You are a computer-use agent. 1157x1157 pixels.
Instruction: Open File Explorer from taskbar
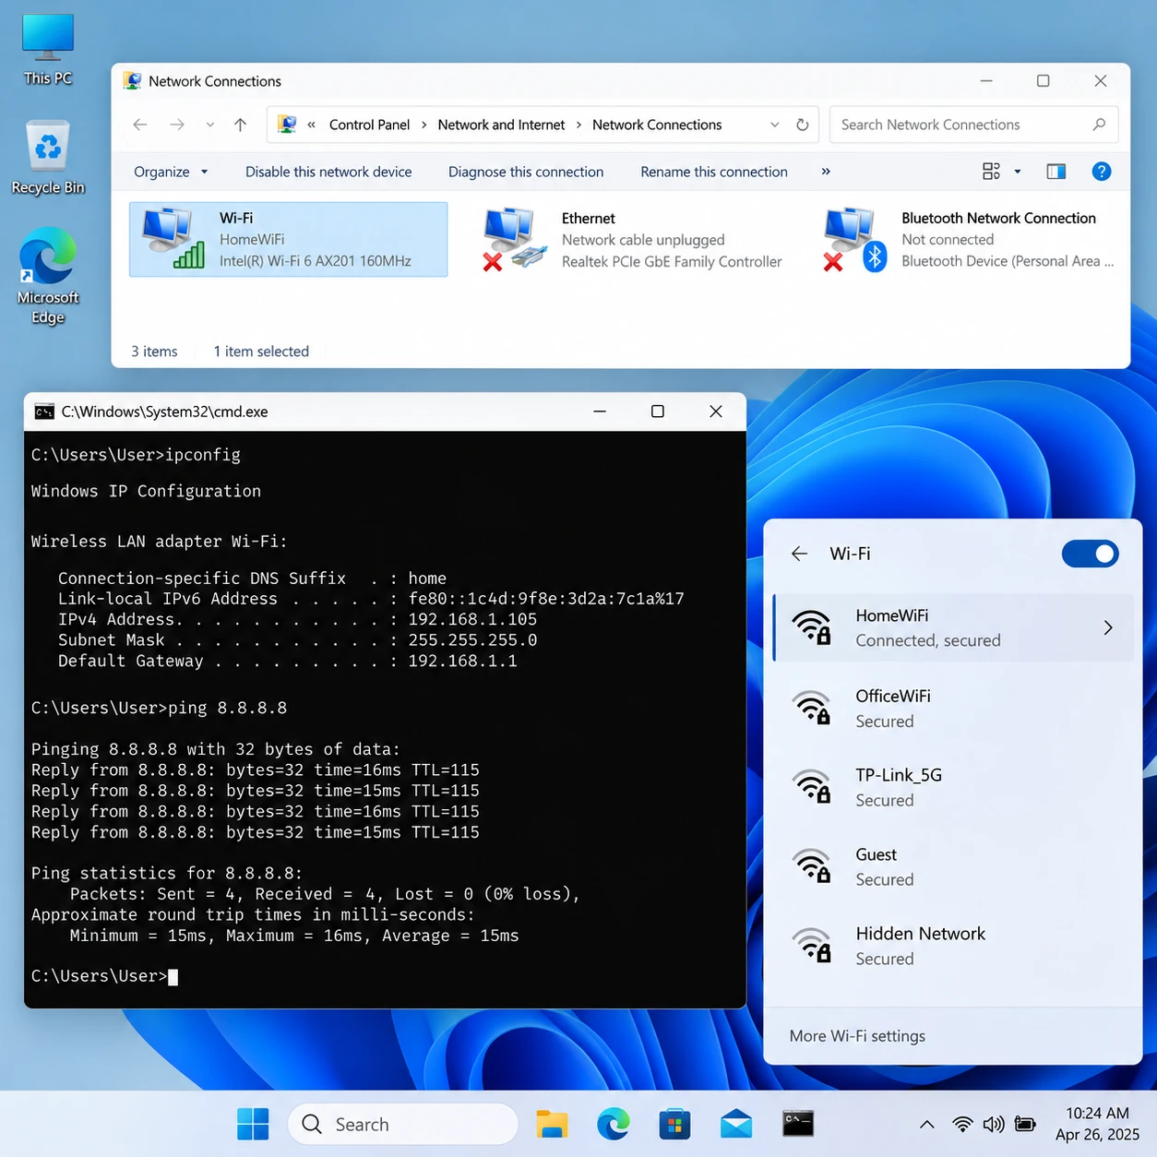point(552,1124)
